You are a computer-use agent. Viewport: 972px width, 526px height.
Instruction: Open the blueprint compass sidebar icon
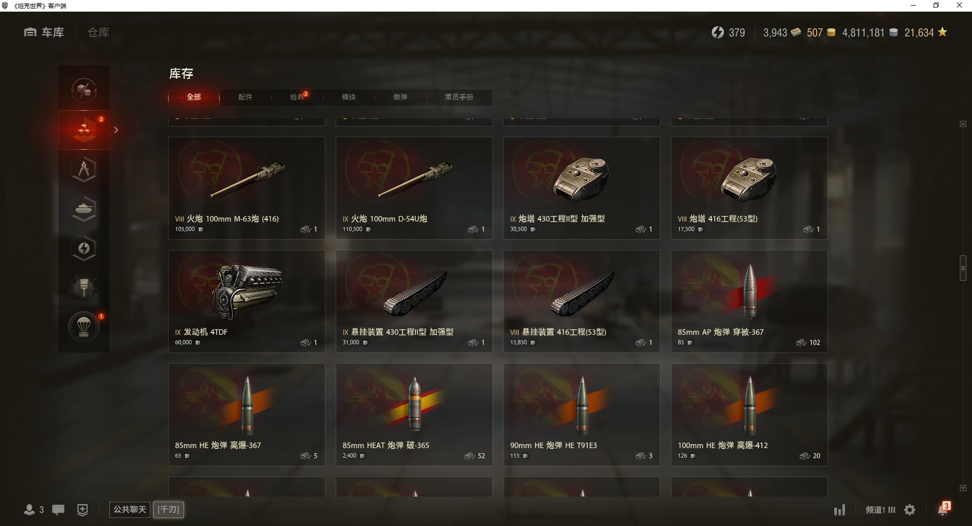pyautogui.click(x=84, y=169)
